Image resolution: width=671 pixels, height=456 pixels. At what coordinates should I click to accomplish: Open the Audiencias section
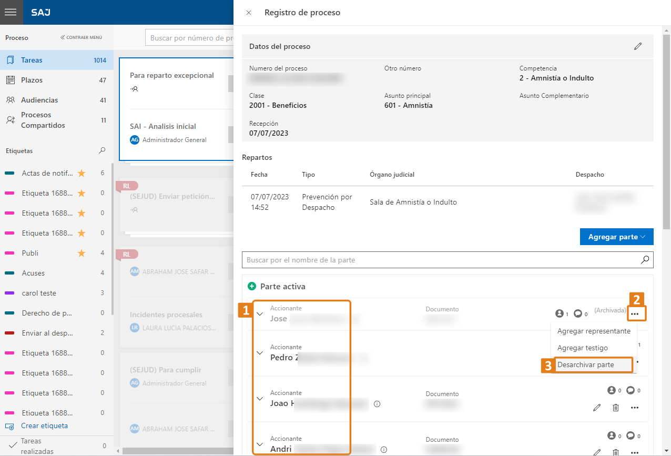56,100
